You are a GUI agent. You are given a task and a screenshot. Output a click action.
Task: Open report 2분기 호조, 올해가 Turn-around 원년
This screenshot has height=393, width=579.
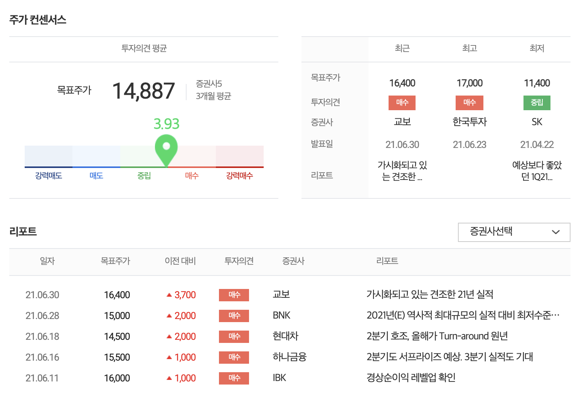point(437,336)
